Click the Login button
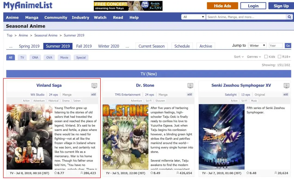Screen dimensions: 294x179 [x=253, y=6]
